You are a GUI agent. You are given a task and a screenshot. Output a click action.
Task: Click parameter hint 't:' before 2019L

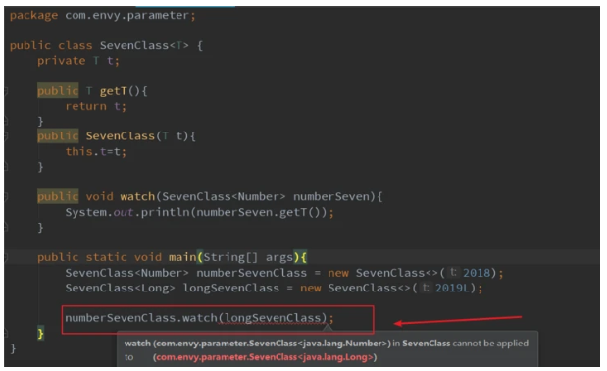[x=425, y=288]
